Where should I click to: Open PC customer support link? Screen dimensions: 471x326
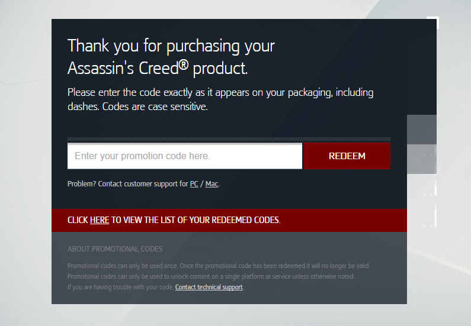tap(194, 184)
